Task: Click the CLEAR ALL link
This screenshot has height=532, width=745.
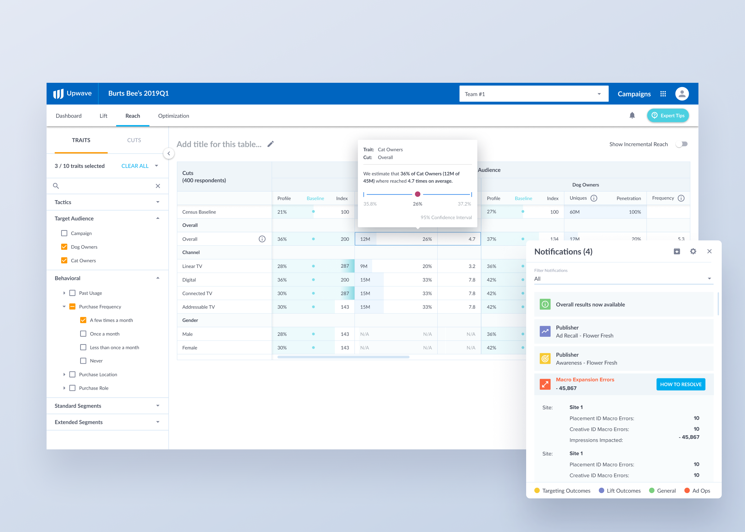Action: pyautogui.click(x=135, y=166)
